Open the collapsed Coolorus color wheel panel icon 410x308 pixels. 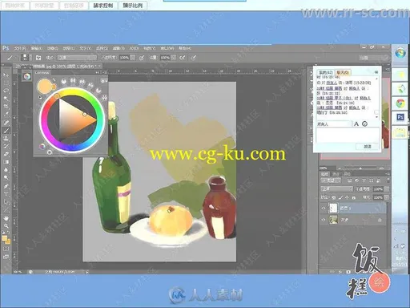pos(26,77)
